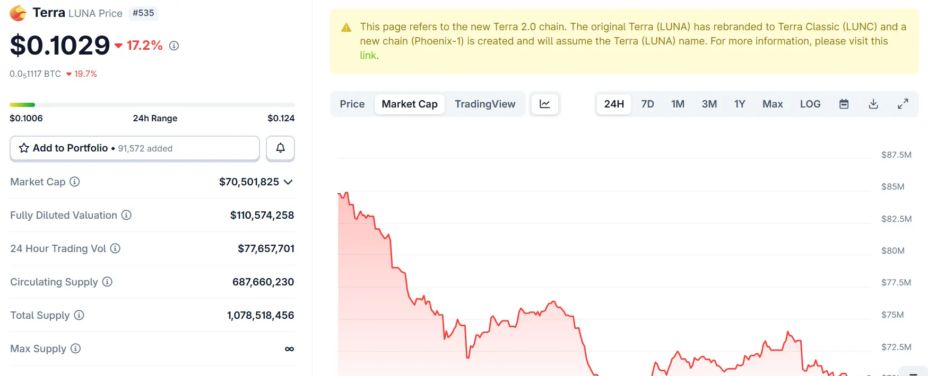
Task: Click the price alert bell icon
Action: pos(280,148)
